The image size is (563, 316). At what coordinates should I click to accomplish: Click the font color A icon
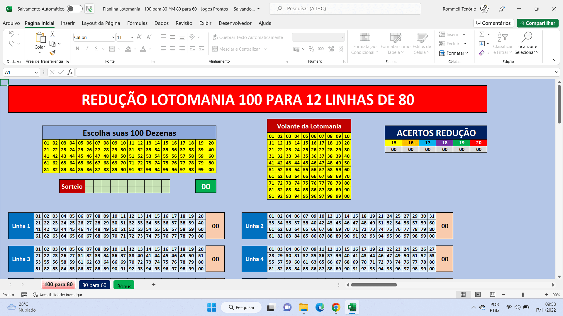[143, 49]
